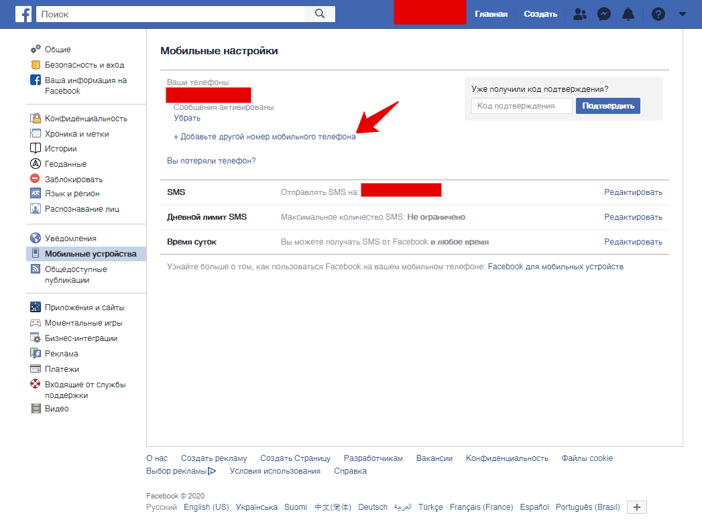Open the help question mark icon

tap(658, 14)
